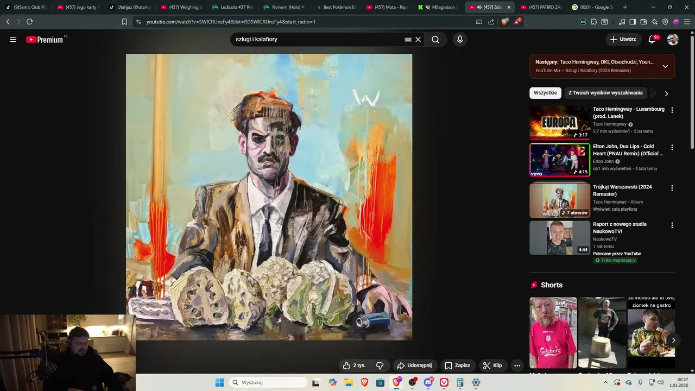Bookmark this page icon
This screenshot has width=695, height=391.
124,22
